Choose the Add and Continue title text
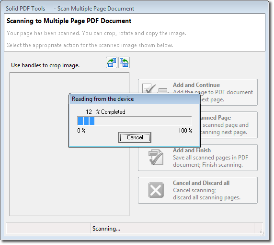The width and height of the screenshot is (274, 245). point(196,85)
